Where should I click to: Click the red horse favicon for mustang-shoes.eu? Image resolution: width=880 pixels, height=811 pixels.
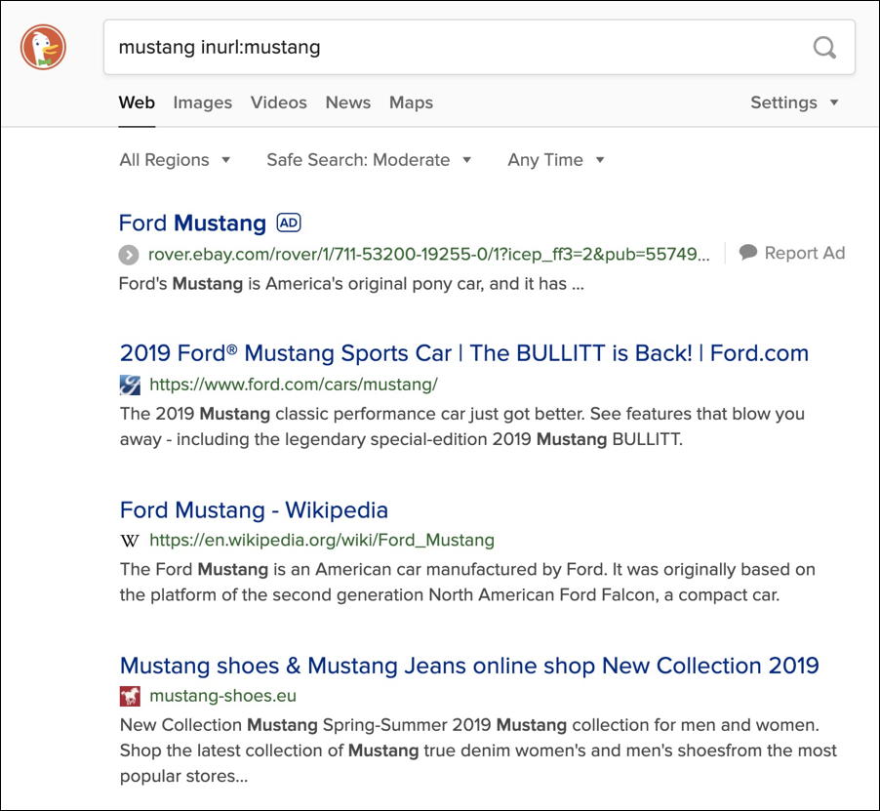click(x=130, y=696)
